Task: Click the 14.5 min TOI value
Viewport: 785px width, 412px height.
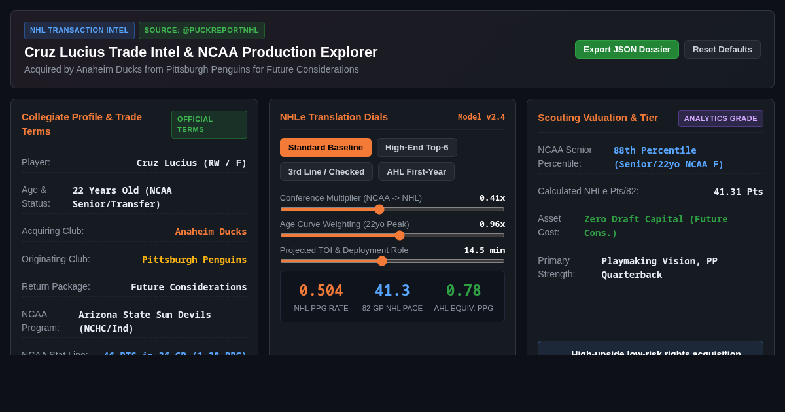Action: 485,250
